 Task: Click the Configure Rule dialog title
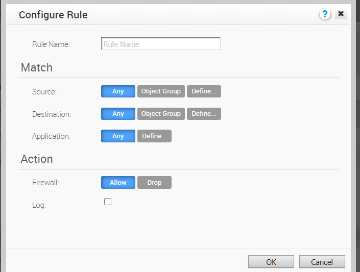click(53, 15)
